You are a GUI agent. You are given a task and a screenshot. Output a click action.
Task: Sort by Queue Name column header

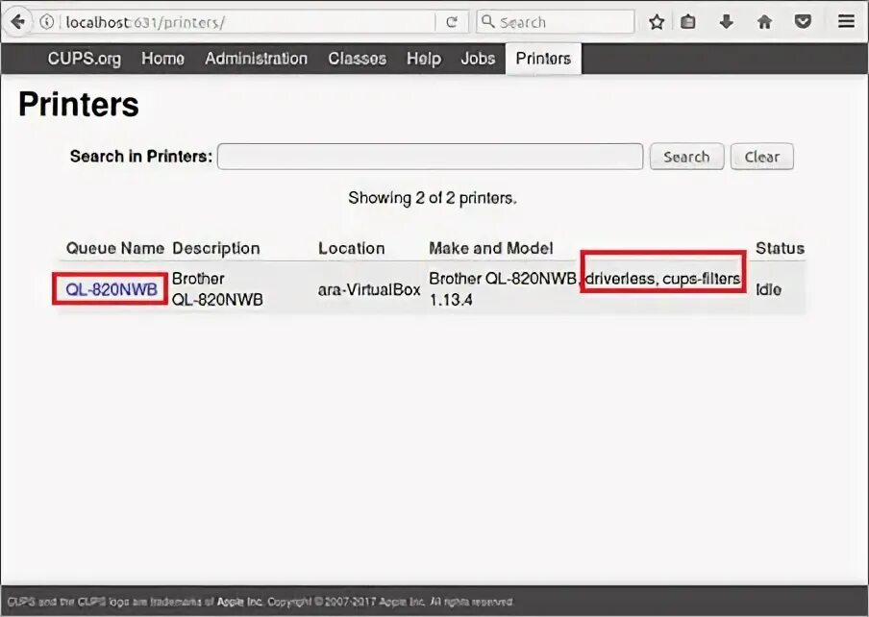point(115,248)
